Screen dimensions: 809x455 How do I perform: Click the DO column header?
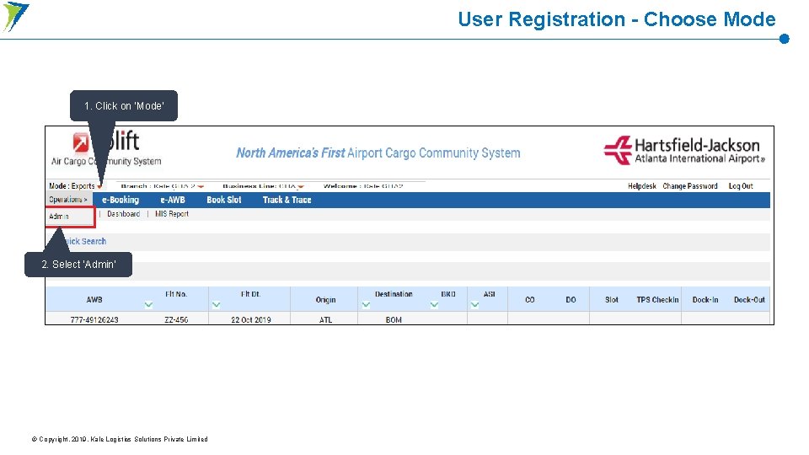[x=571, y=299]
